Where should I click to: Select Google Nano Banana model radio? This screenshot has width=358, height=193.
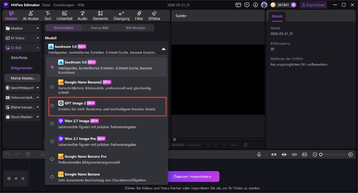point(52,177)
